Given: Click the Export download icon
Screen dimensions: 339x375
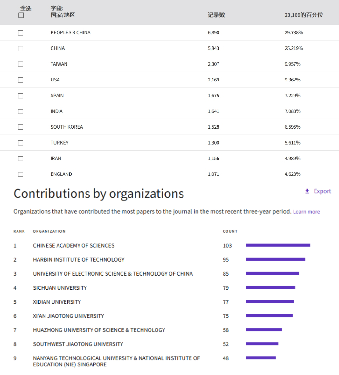Looking at the screenshot, I should click(x=307, y=191).
